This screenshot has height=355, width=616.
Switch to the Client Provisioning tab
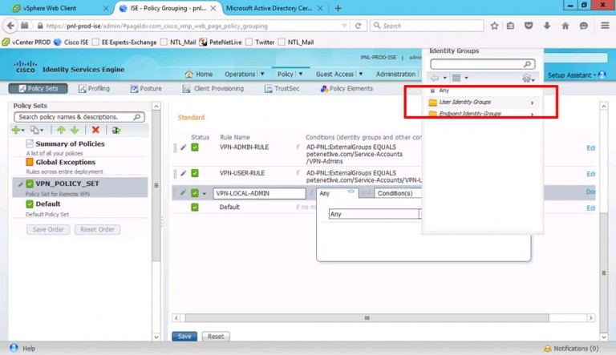[x=213, y=88]
